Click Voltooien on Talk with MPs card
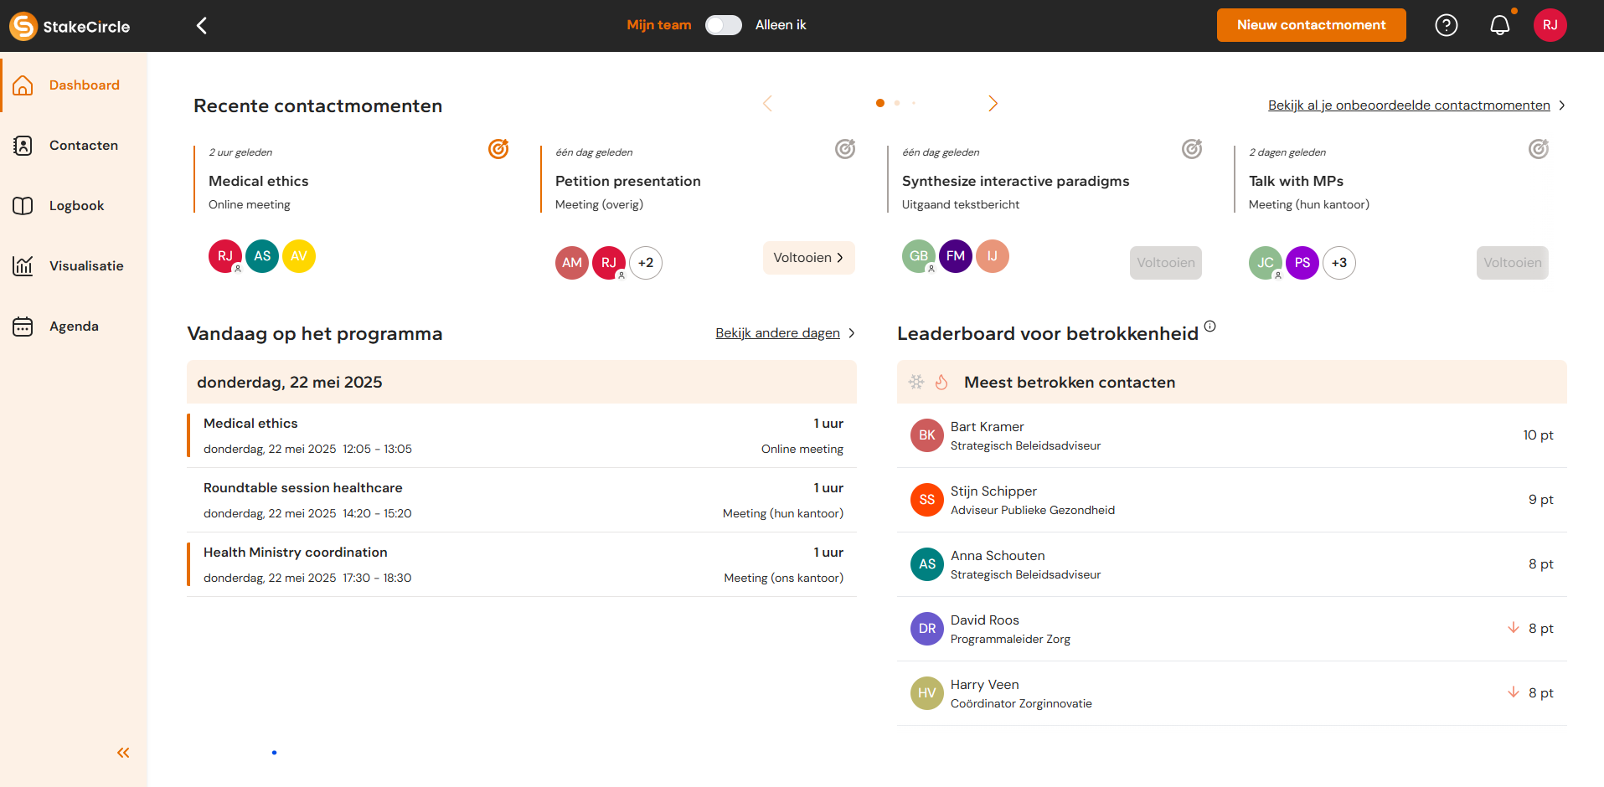1604x787 pixels. (x=1513, y=263)
